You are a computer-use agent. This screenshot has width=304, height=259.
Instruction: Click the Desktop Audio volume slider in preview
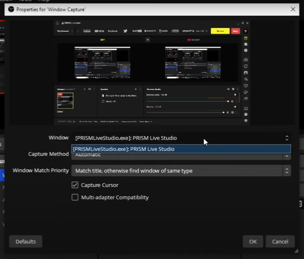187,101
